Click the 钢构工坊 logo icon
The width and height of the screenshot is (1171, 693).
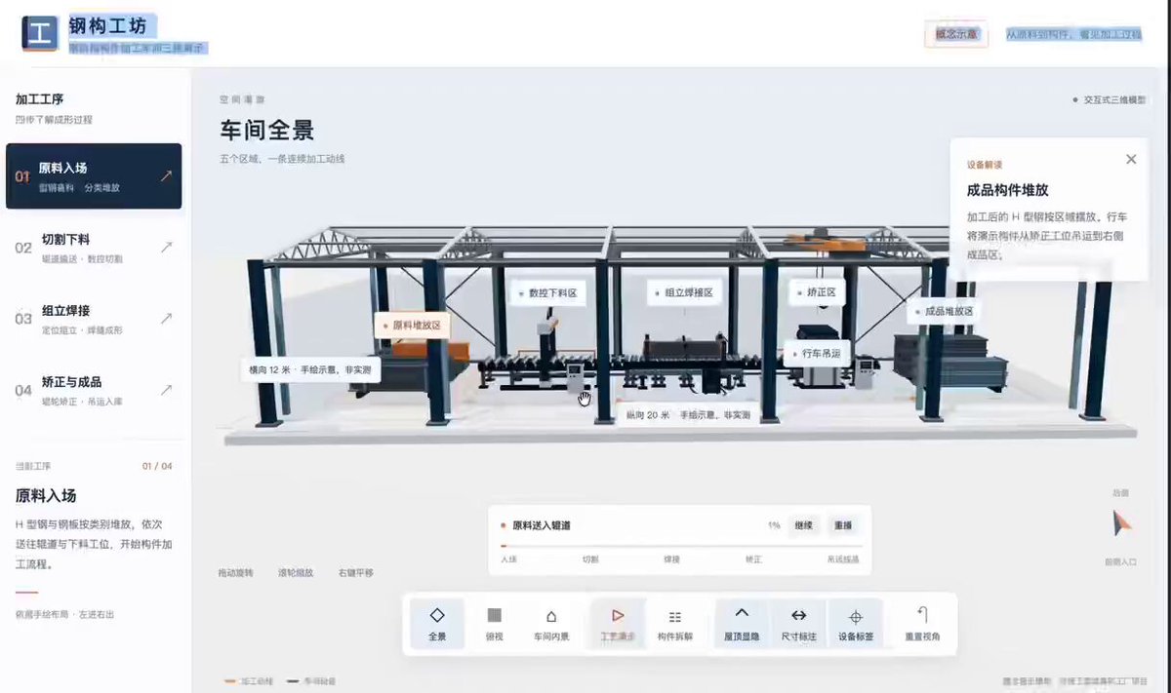[40, 34]
